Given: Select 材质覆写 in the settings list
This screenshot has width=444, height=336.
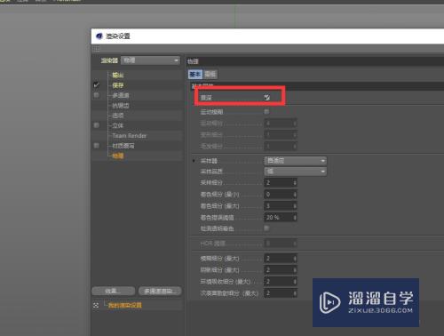Looking at the screenshot, I should click(x=123, y=146).
